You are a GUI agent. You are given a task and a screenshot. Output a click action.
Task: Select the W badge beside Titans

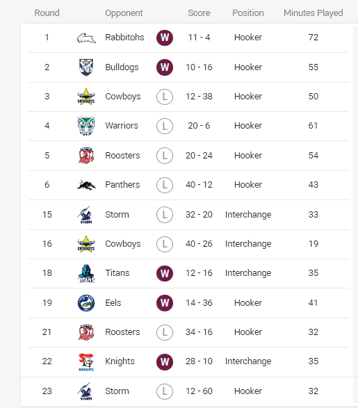(165, 273)
